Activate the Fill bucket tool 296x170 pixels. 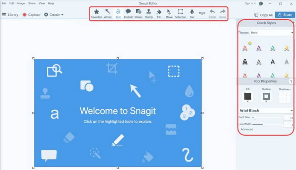click(159, 14)
